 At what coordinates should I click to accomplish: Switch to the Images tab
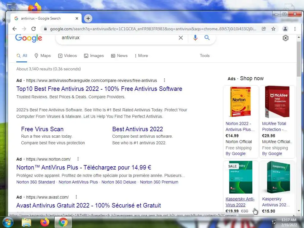tap(94, 56)
